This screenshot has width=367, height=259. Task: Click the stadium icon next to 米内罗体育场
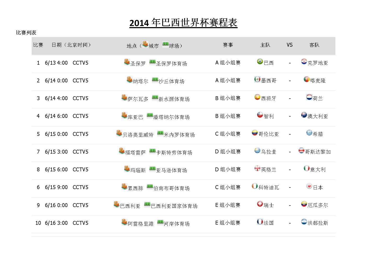[160, 133]
